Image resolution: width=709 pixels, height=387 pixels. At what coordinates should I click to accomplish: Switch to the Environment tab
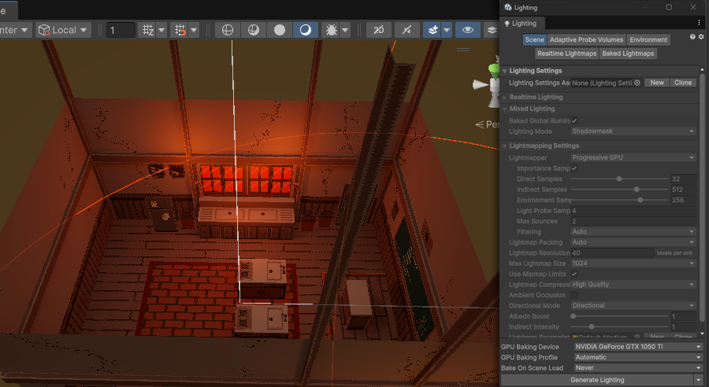[x=648, y=39]
